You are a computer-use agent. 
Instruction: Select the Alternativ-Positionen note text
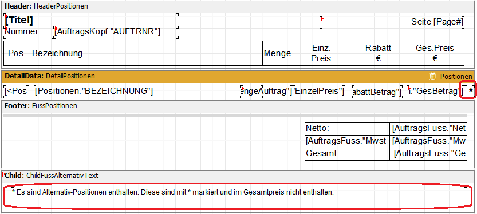[x=239, y=196]
